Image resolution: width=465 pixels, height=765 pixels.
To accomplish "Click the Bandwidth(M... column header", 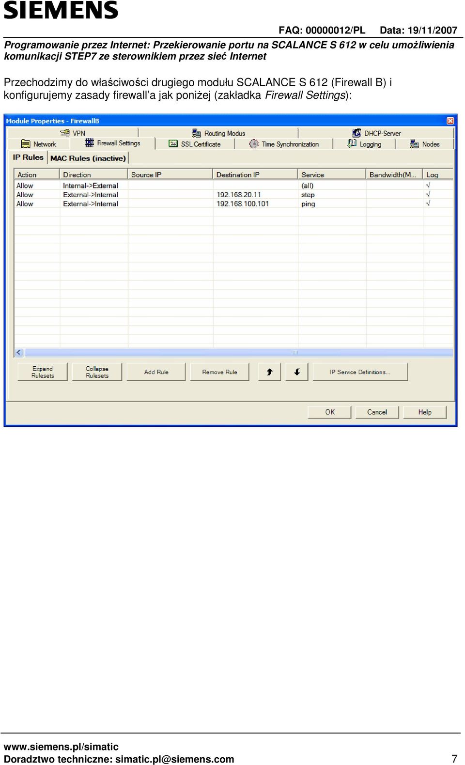I will 394,174.
